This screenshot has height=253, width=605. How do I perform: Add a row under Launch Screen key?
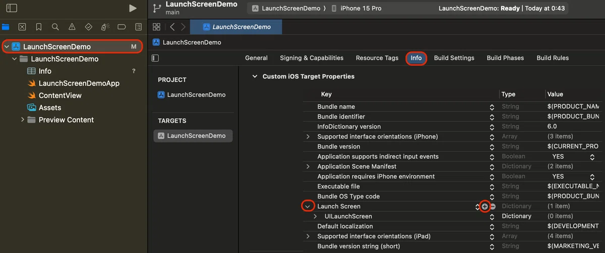coord(485,206)
